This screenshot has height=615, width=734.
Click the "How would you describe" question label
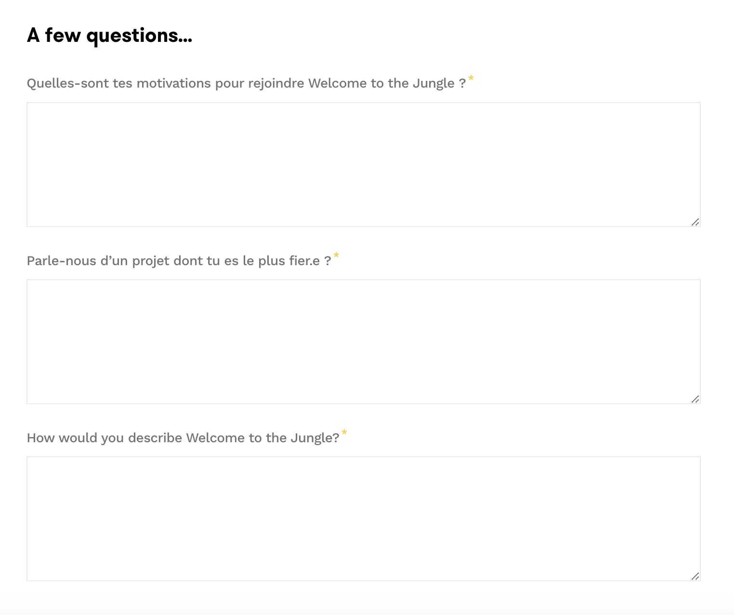point(183,438)
